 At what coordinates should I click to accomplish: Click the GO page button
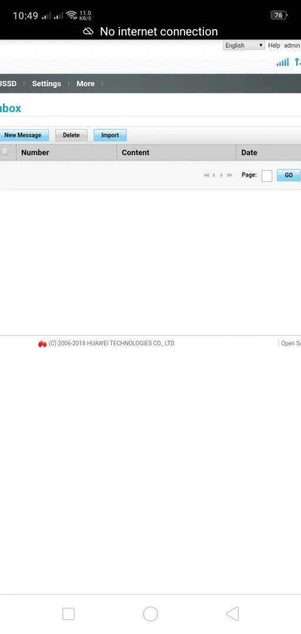[x=289, y=175]
